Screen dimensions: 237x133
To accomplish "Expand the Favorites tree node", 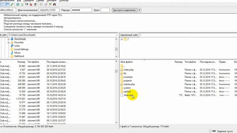I will 9,42.
